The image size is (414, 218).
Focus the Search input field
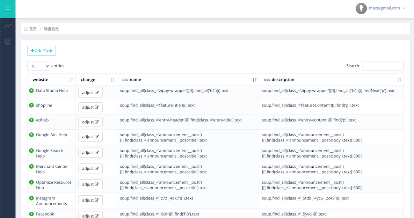[383, 66]
